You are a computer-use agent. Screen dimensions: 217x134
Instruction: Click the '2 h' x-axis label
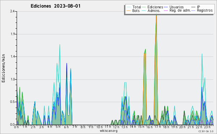coord(33,127)
